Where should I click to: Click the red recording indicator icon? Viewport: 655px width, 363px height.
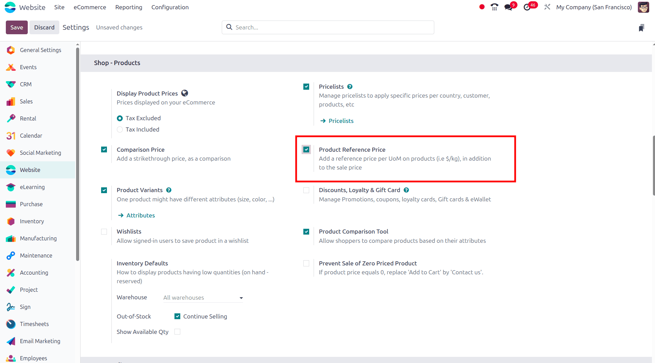[482, 7]
